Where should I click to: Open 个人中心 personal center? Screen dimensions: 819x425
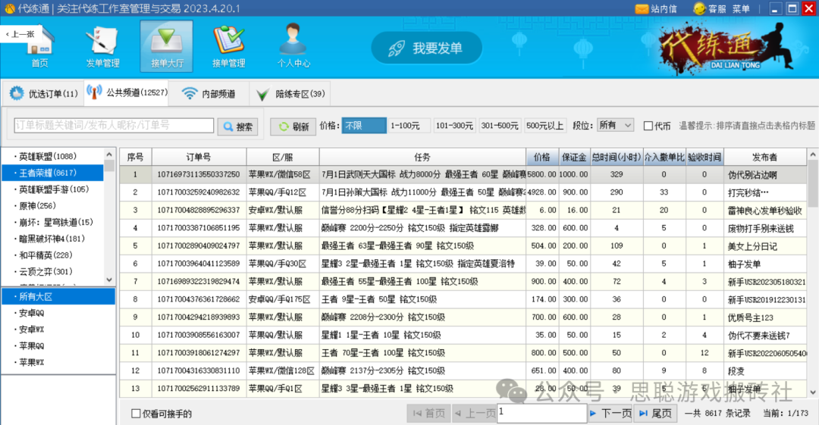(x=293, y=45)
